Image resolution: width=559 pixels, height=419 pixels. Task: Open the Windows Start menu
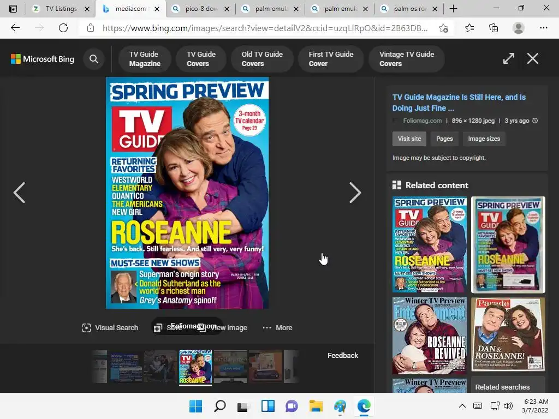click(x=195, y=406)
